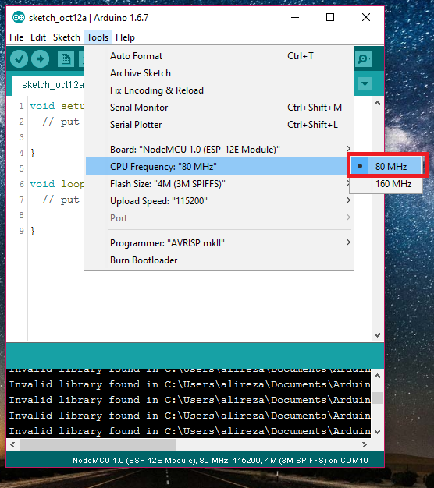434x488 pixels.
Task: Click console scroll right arrow
Action: (x=365, y=445)
